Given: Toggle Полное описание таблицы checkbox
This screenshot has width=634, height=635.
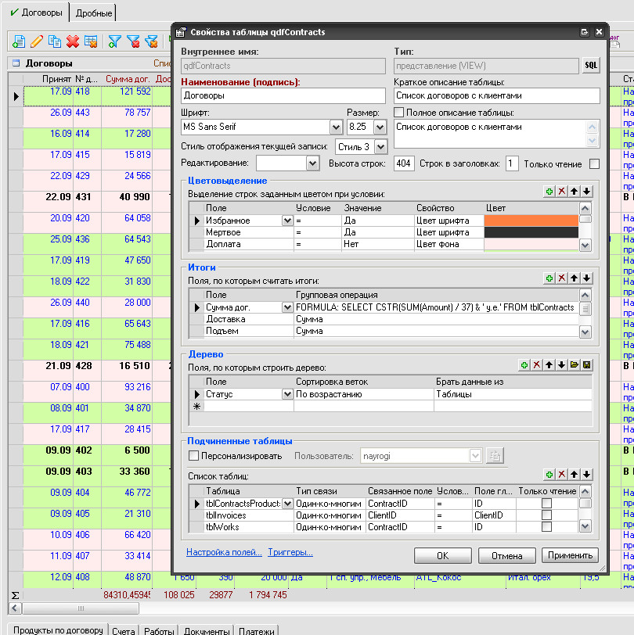Looking at the screenshot, I should click(398, 113).
